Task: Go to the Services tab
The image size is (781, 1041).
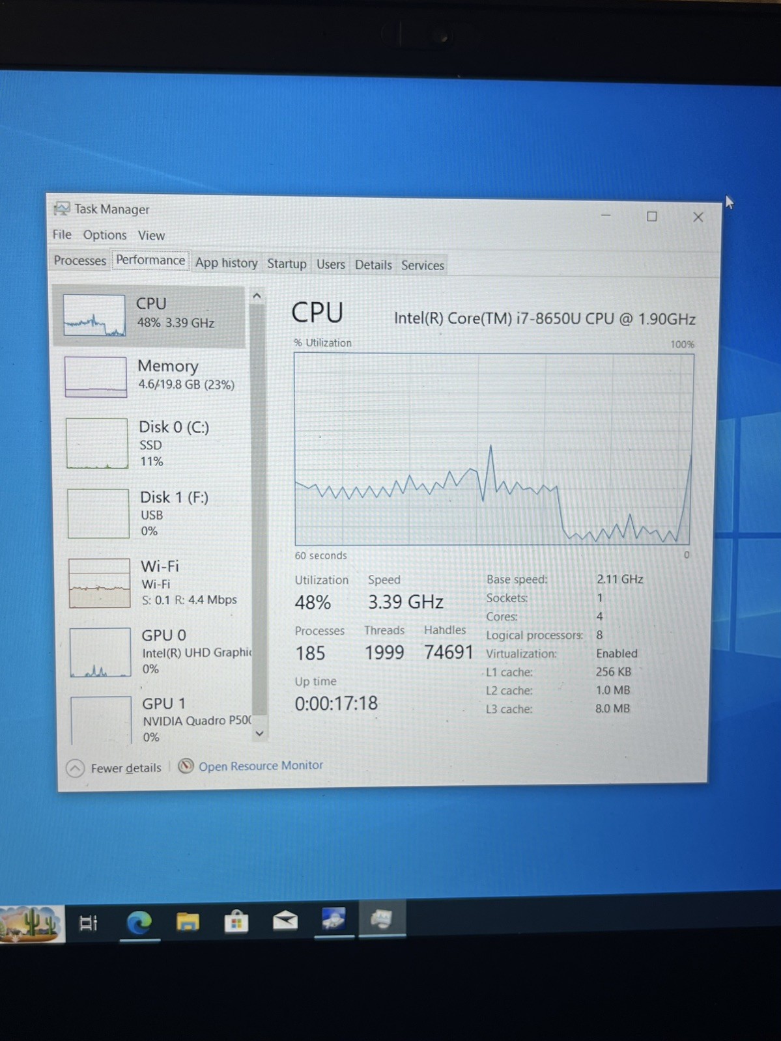Action: 422,266
